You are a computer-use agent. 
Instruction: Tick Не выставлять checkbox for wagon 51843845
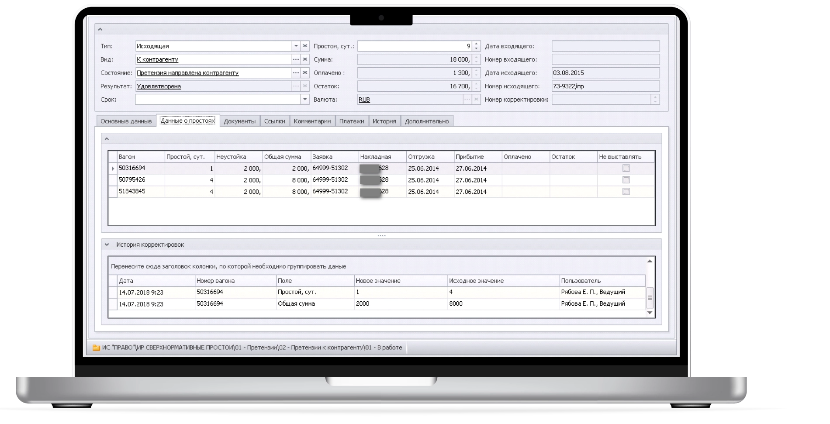(x=626, y=192)
